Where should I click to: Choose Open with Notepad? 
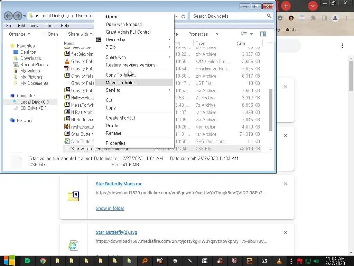point(134,25)
